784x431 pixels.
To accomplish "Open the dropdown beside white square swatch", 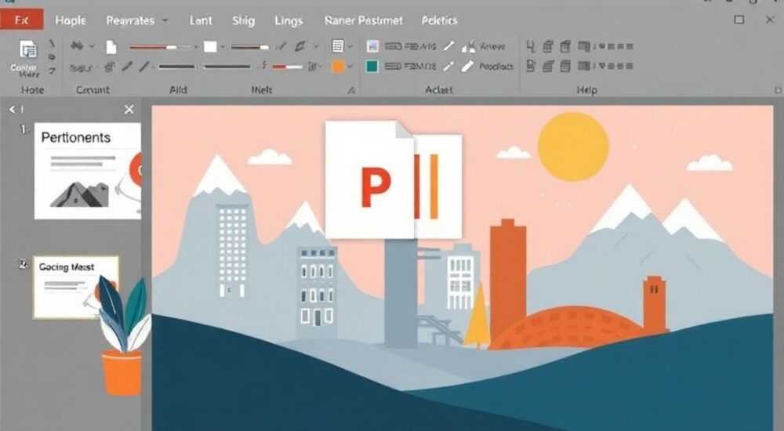I will click(223, 47).
